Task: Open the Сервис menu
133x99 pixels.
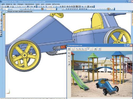Action: 38,4
